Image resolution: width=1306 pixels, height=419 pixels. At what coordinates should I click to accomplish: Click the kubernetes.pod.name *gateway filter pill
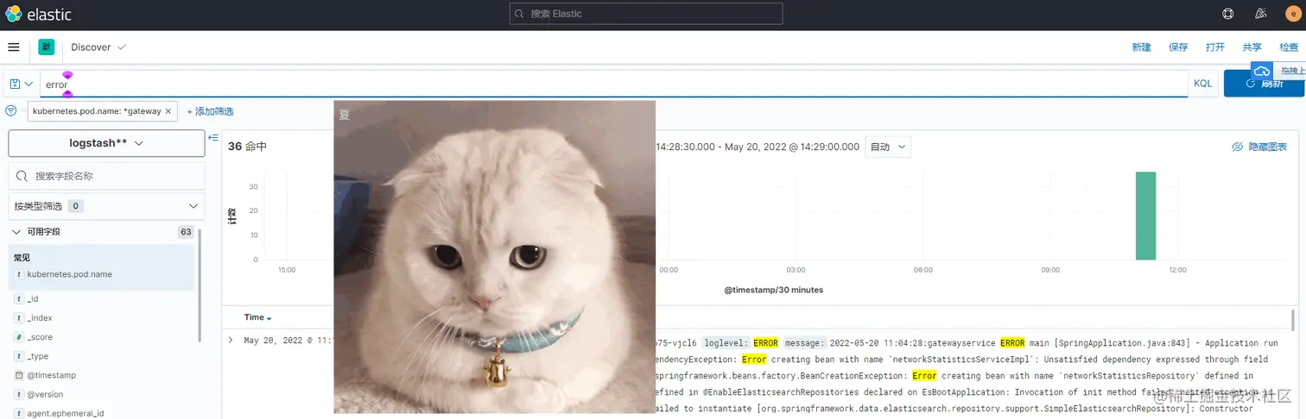point(97,111)
